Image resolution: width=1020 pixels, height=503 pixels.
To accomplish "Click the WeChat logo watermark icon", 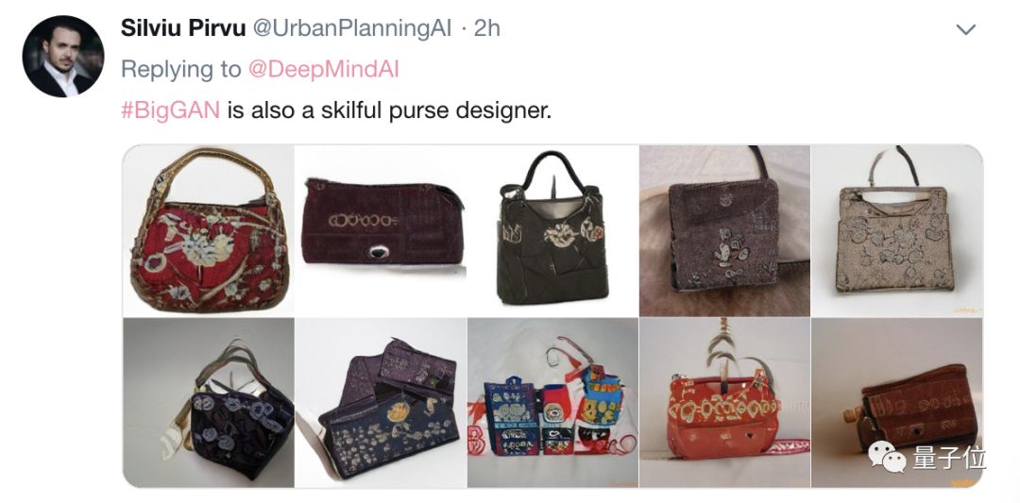I will click(x=887, y=457).
